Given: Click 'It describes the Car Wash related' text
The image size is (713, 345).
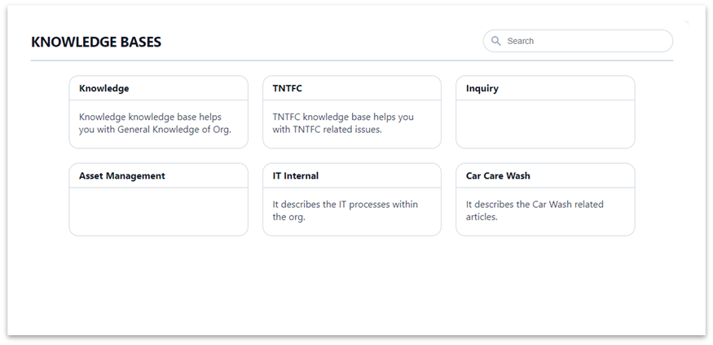Looking at the screenshot, I should tap(535, 205).
